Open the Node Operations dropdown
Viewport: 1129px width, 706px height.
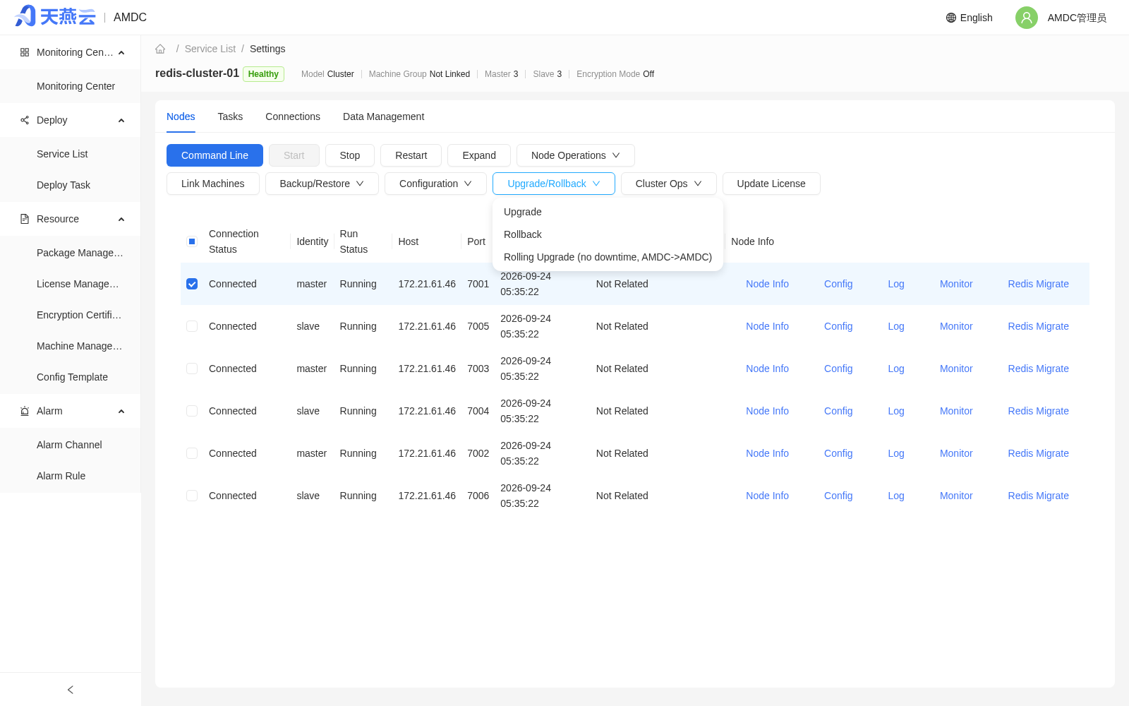tap(575, 155)
